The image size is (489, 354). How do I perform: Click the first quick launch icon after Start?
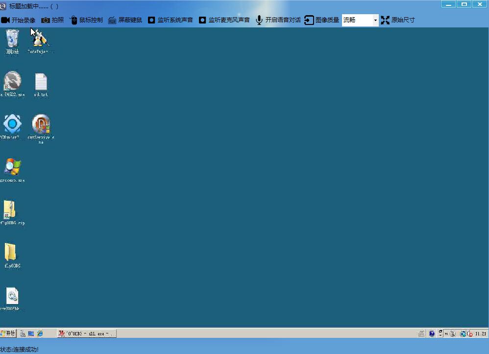pos(23,334)
